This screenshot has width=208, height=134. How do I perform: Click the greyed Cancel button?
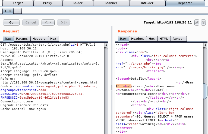pyautogui.click(x=31, y=22)
